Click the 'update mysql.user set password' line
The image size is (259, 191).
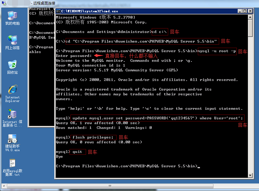click(158, 118)
